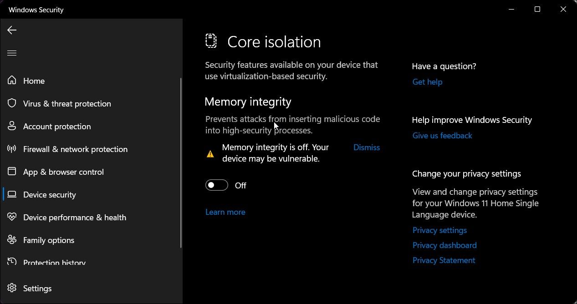Click the Device performance & health heart icon
Screen dimensions: 577x304
coord(12,217)
